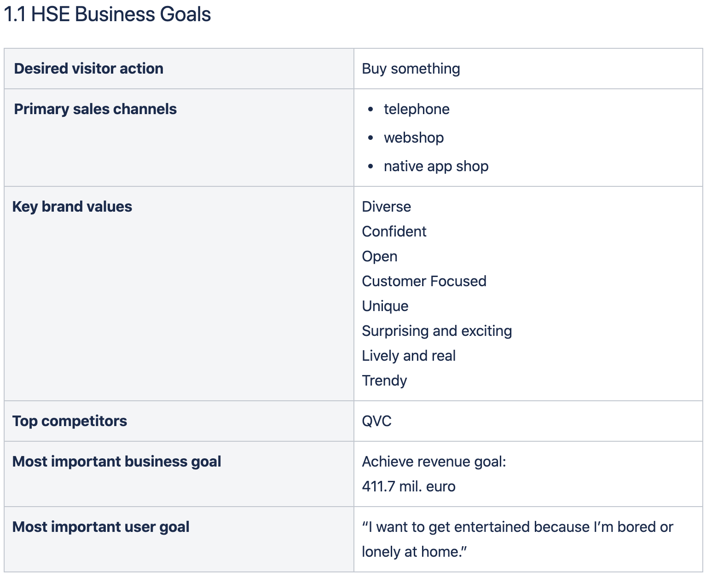The height and width of the screenshot is (577, 706).
Task: Click the '411.7 mil. euro' revenue text
Action: (409, 486)
